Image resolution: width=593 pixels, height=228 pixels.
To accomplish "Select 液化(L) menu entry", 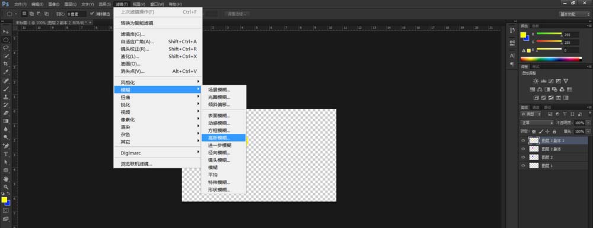I will tap(158, 56).
